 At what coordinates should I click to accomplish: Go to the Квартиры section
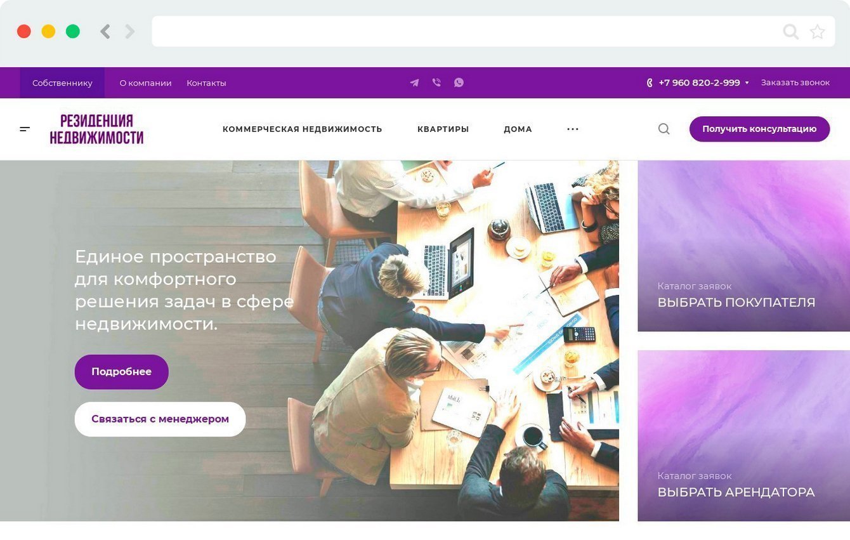[x=443, y=129]
